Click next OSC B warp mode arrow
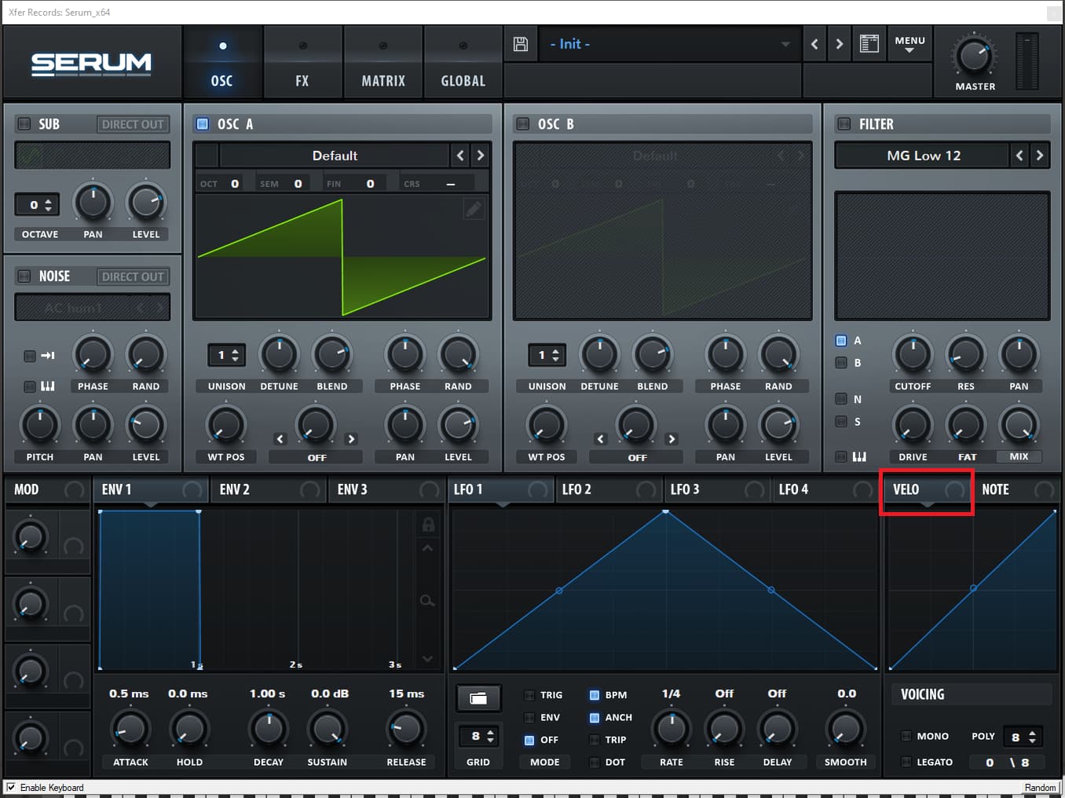The image size is (1065, 798). point(672,439)
